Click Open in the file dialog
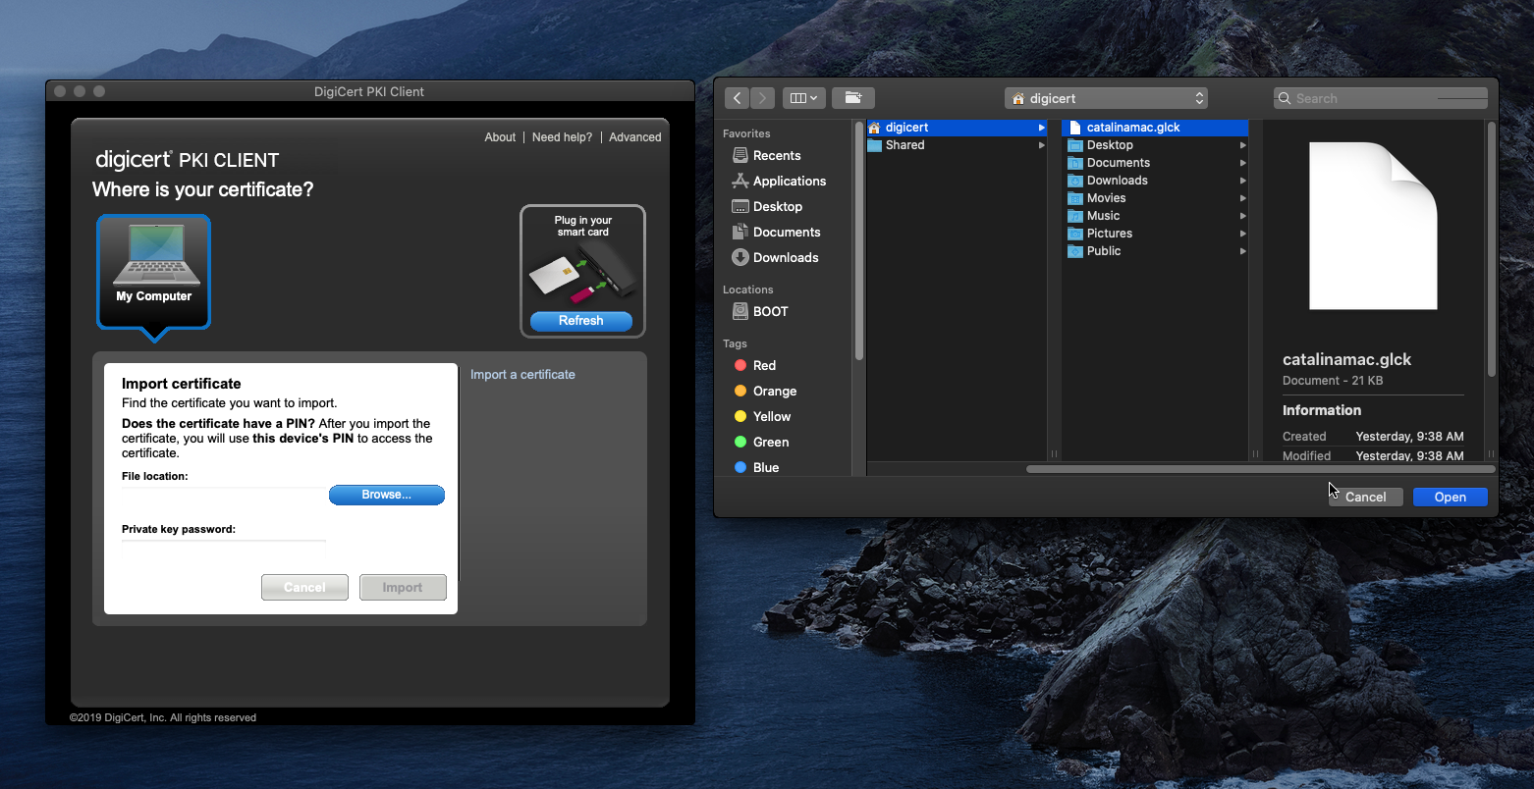 tap(1450, 498)
